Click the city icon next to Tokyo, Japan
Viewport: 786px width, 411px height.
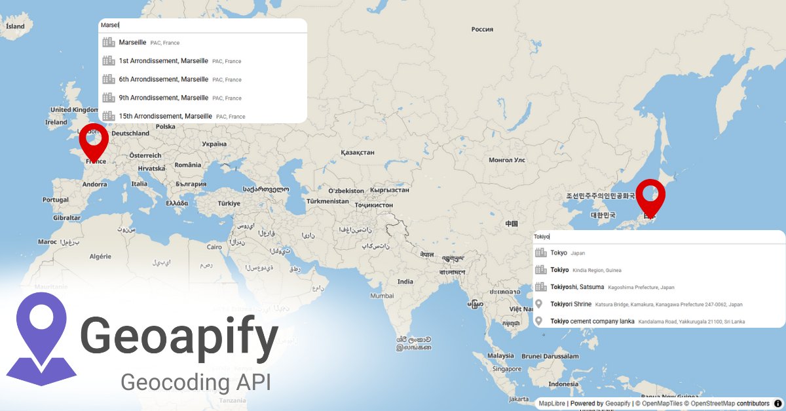point(541,252)
